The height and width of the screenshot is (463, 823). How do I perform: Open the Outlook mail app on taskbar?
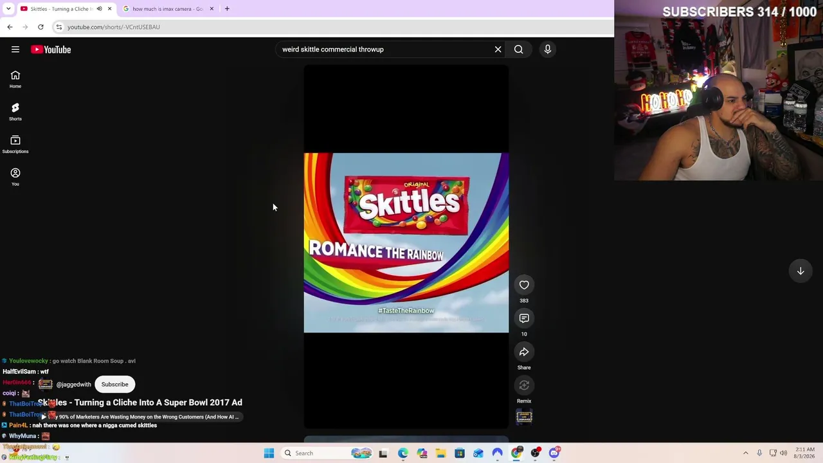(478, 453)
